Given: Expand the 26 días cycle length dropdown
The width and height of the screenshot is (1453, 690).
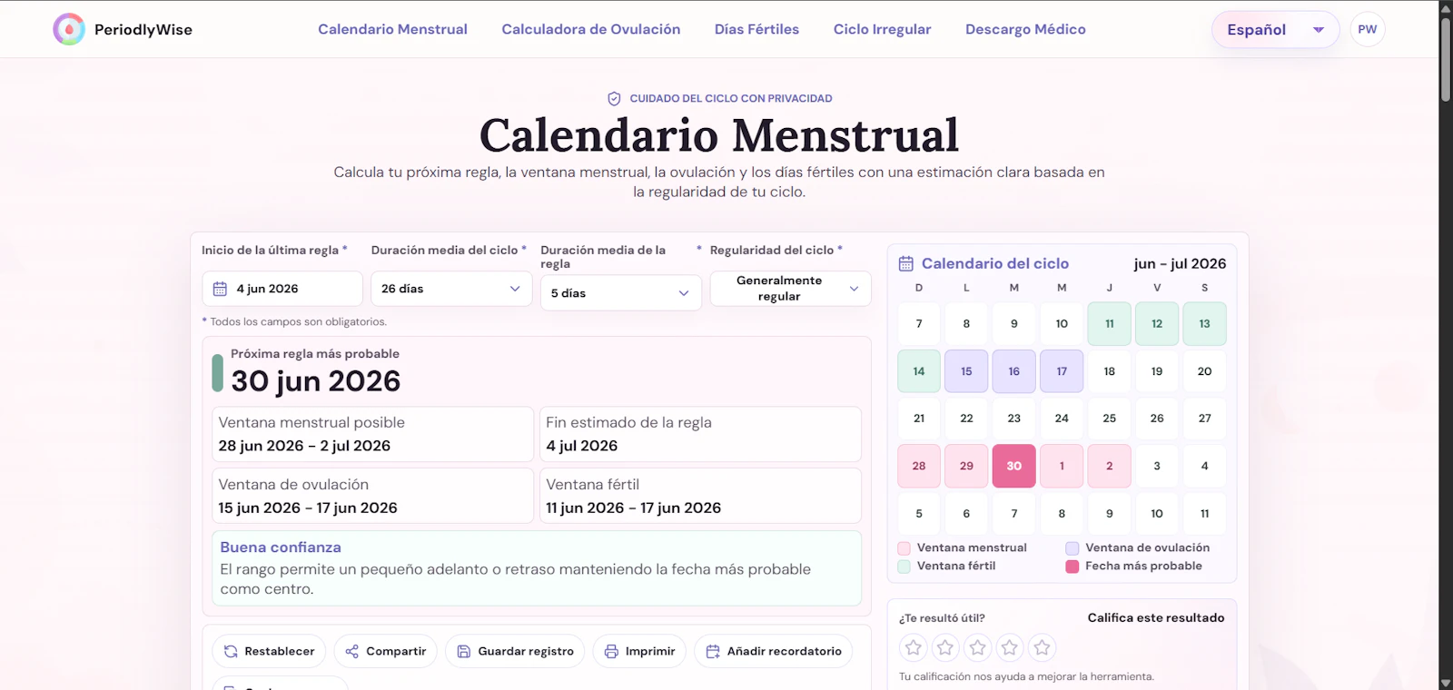Looking at the screenshot, I should [451, 289].
